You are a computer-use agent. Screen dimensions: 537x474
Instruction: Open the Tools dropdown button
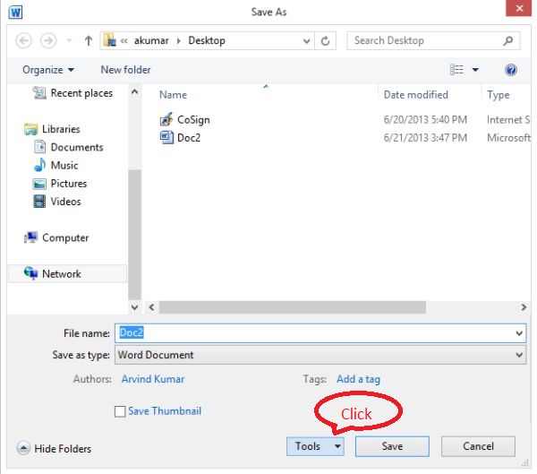point(315,446)
